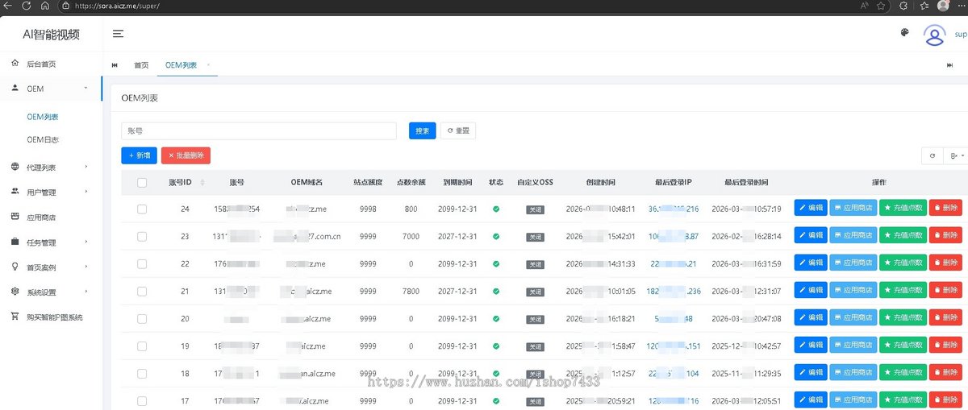Open 应用商店 sidebar item
Screen dimensions: 968x410
pos(51,217)
